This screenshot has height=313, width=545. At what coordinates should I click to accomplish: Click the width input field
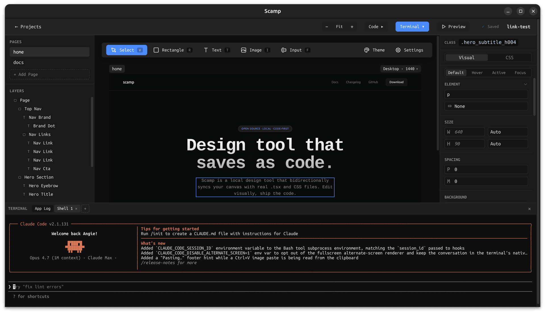pyautogui.click(x=464, y=132)
